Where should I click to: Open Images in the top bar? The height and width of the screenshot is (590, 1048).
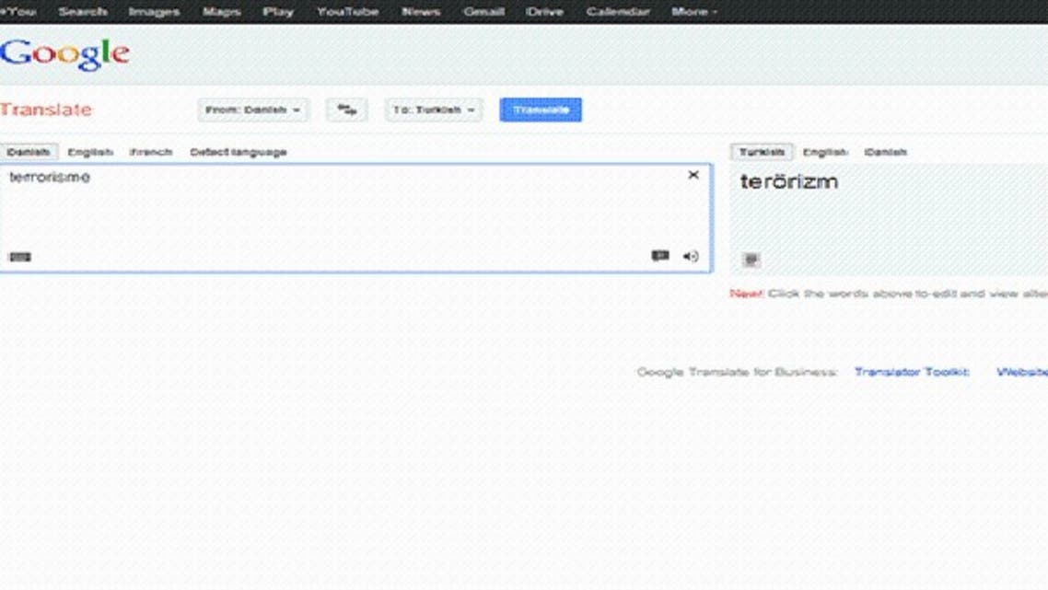point(154,11)
